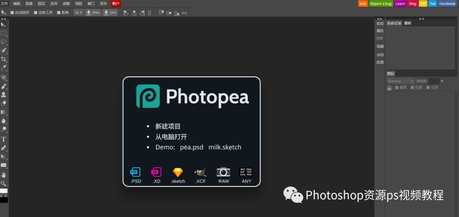This screenshot has width=459, height=217.
Task: Click the Learn button
Action: (400, 3)
